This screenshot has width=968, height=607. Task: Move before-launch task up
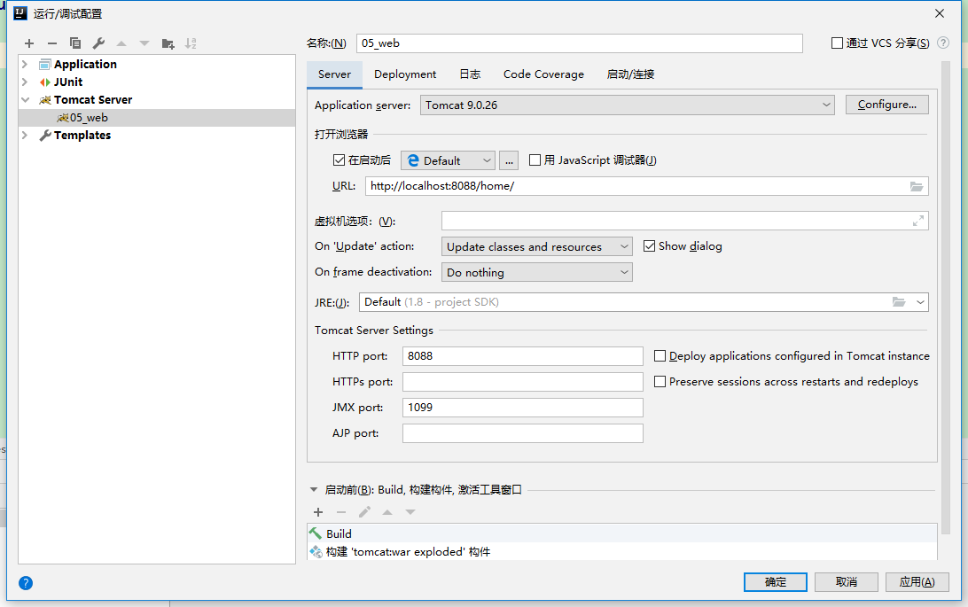(387, 512)
